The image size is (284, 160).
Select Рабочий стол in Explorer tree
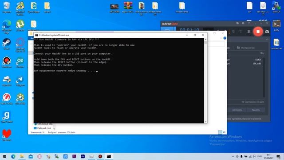(43, 128)
